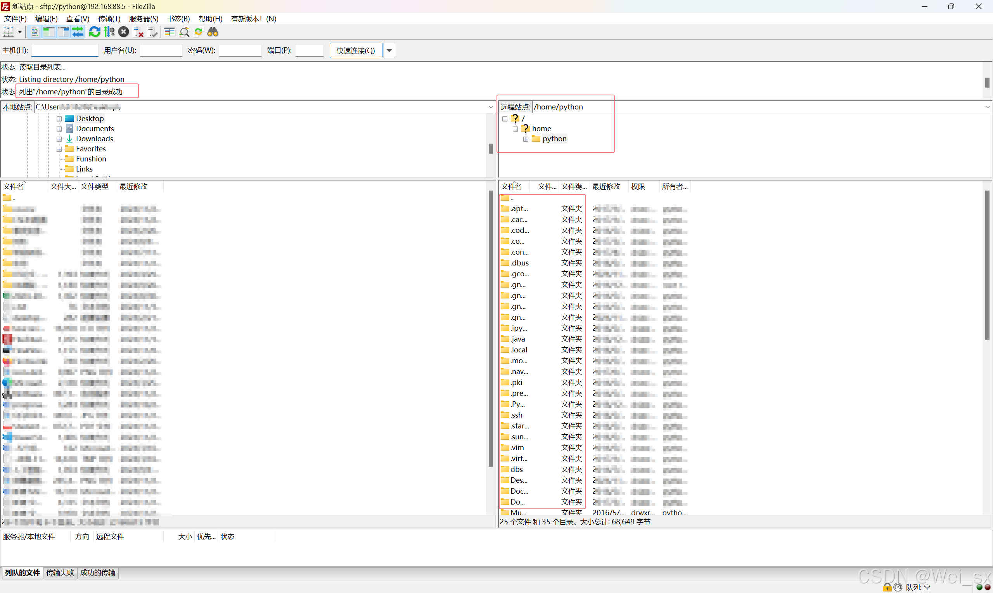993x593 pixels.
Task: Cancel the current operation
Action: coord(123,31)
